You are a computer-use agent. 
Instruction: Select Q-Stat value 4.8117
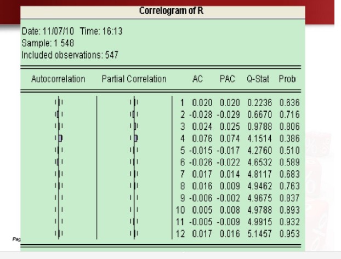(260, 174)
